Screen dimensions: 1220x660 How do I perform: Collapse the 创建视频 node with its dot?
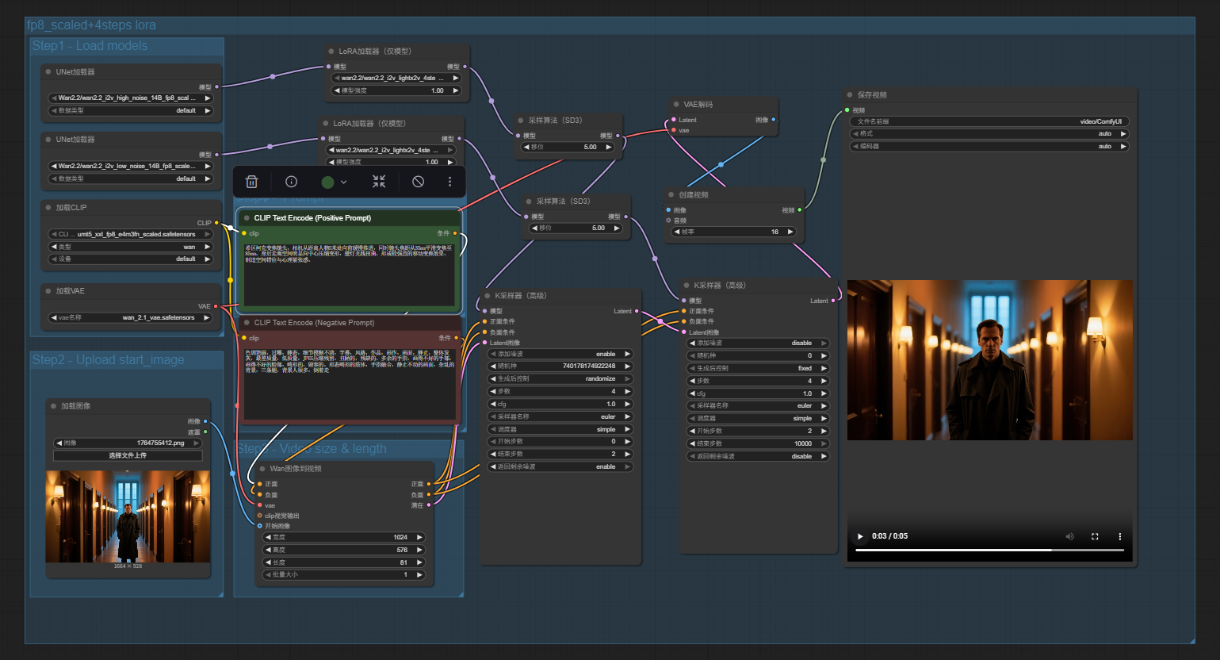671,194
